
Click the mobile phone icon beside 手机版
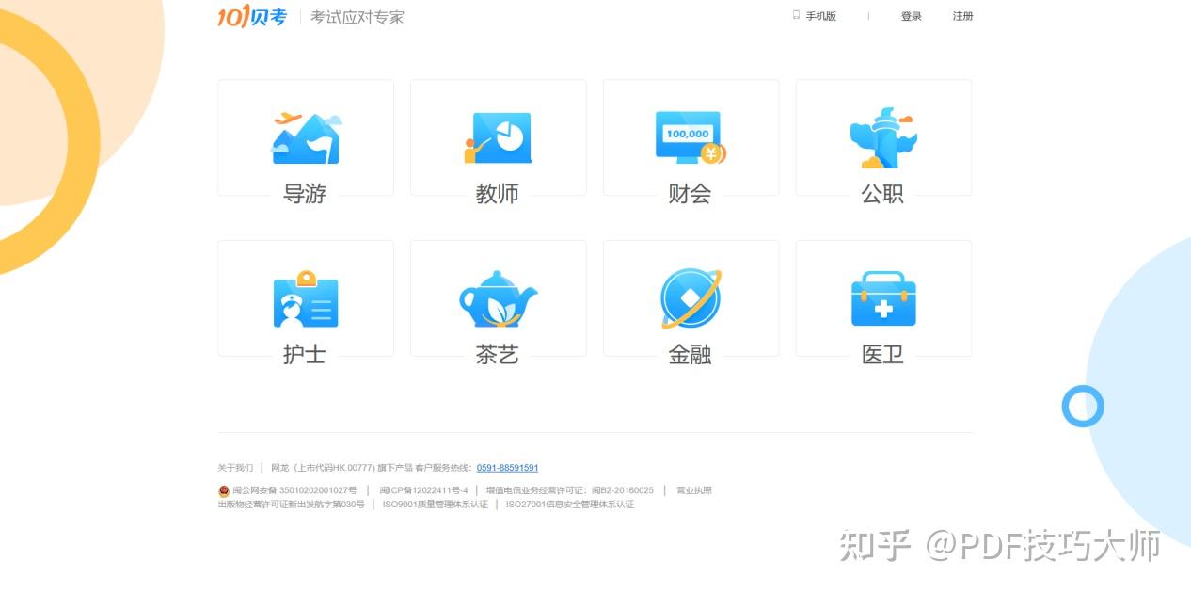[796, 16]
